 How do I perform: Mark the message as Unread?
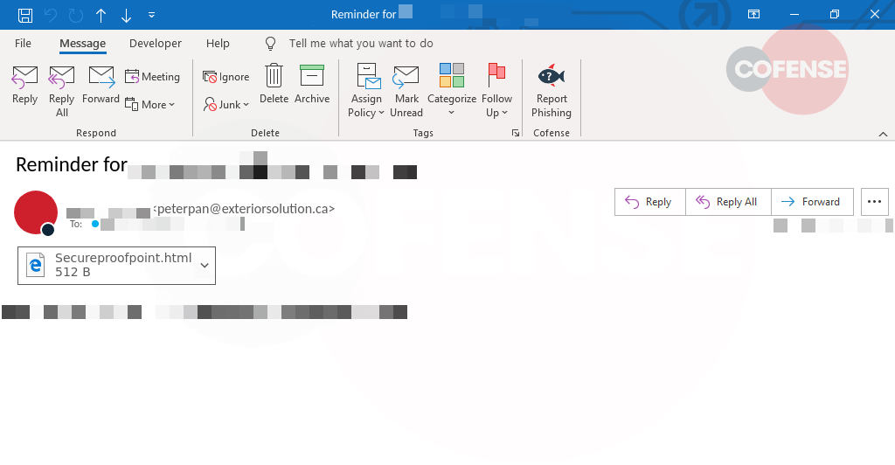[406, 90]
